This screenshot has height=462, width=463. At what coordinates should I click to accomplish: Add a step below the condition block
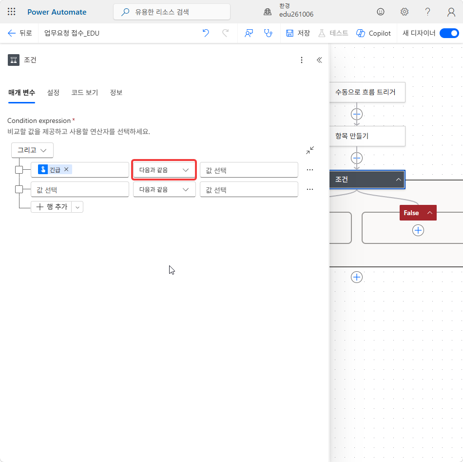click(356, 277)
